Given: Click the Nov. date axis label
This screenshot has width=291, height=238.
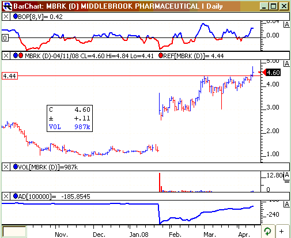Looking at the screenshot, I should click(x=61, y=235).
